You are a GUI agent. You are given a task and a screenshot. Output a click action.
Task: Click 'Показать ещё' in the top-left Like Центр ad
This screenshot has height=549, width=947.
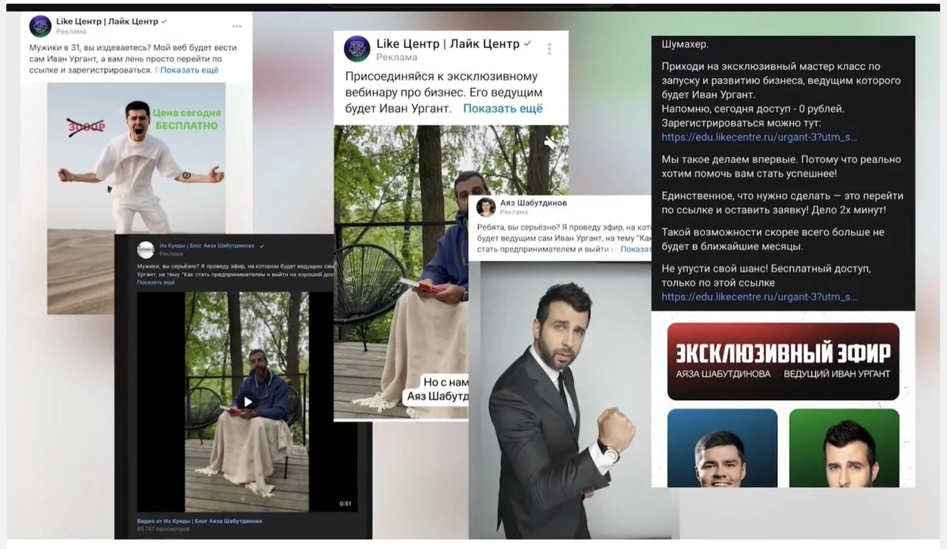(189, 70)
